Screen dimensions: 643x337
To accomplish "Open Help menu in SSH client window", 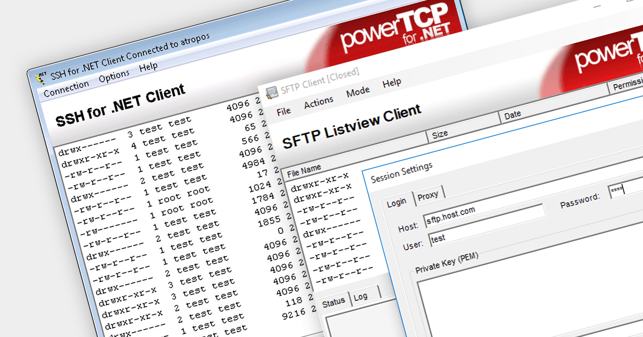I will click(x=148, y=67).
